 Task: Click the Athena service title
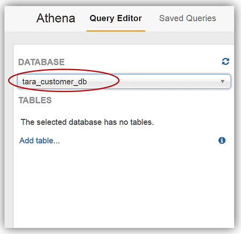(x=56, y=18)
